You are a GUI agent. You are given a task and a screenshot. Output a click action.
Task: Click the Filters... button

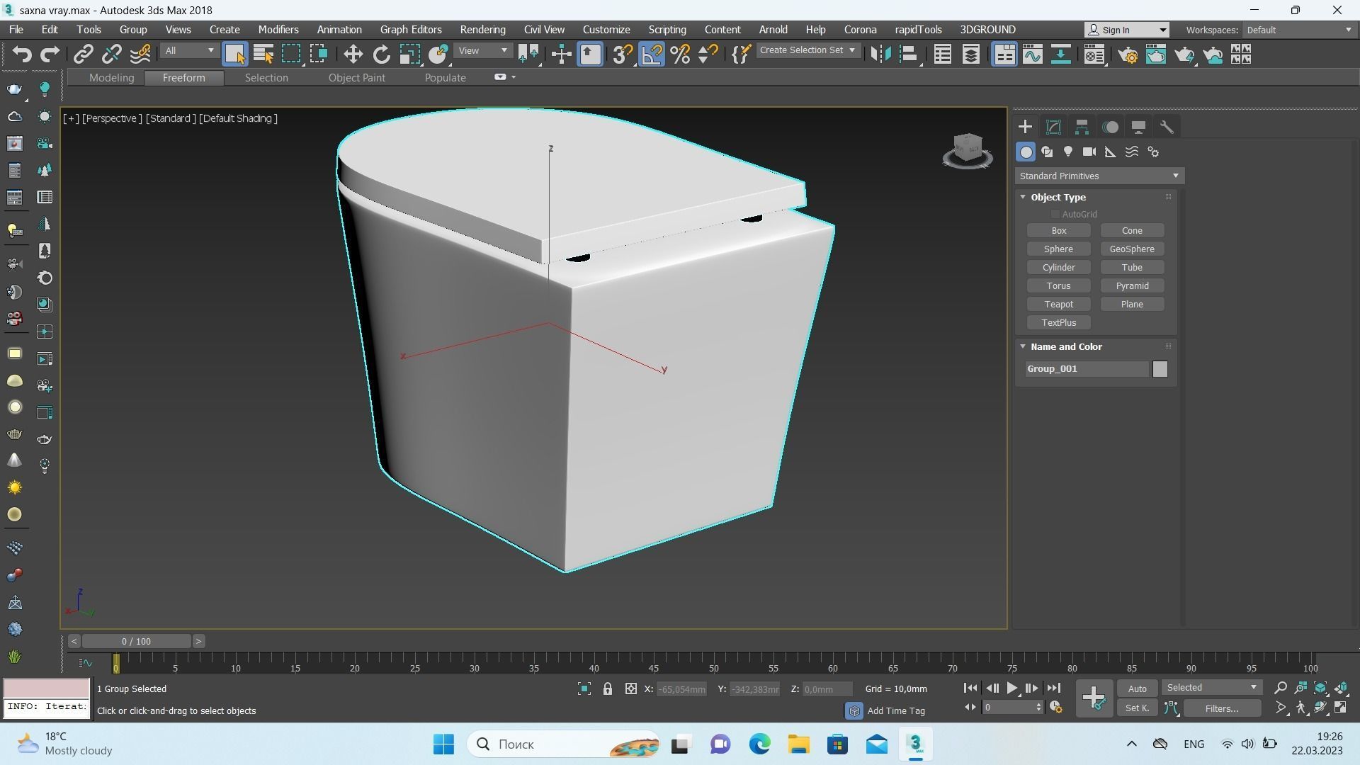click(1222, 708)
